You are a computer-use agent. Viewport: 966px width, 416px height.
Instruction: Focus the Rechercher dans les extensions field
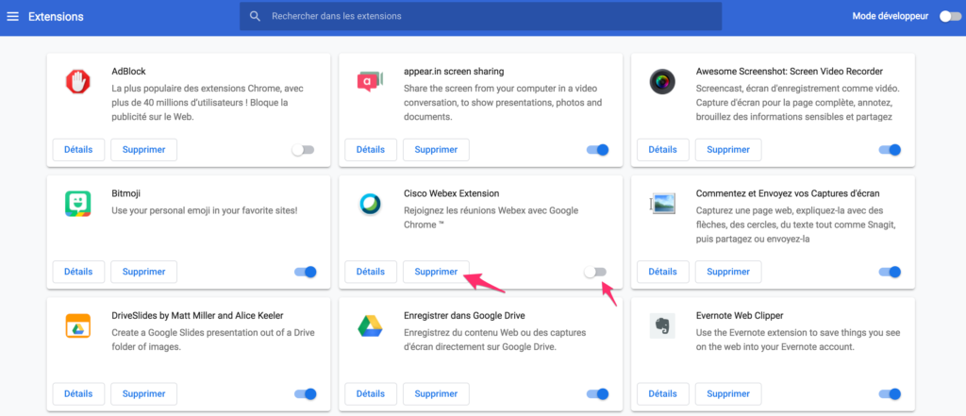point(480,16)
